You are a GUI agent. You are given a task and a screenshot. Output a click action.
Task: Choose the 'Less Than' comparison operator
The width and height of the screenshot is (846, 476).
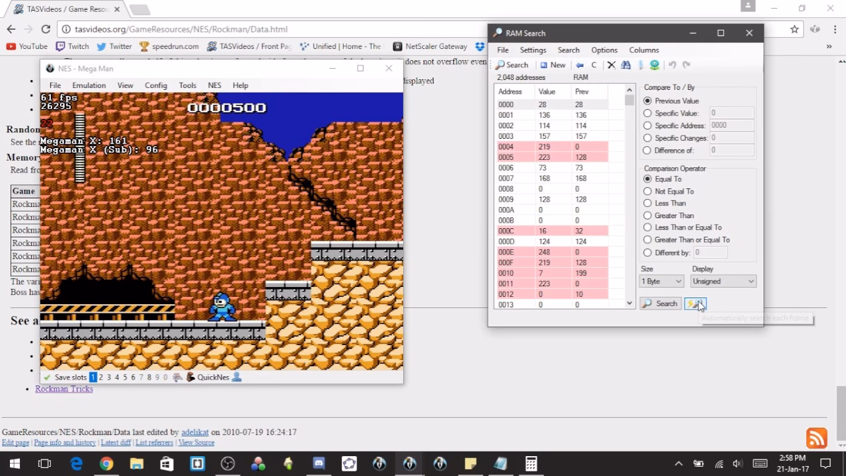[x=647, y=204]
